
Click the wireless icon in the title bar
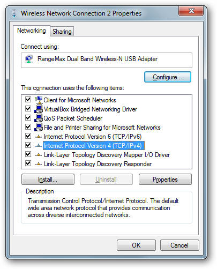pos(14,13)
